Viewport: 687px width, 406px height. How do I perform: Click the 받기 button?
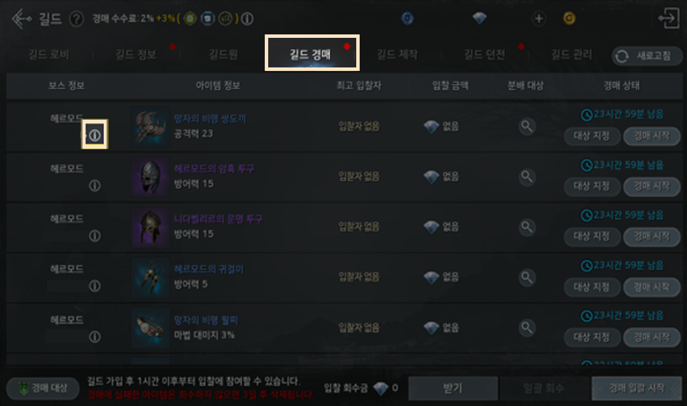coord(453,388)
